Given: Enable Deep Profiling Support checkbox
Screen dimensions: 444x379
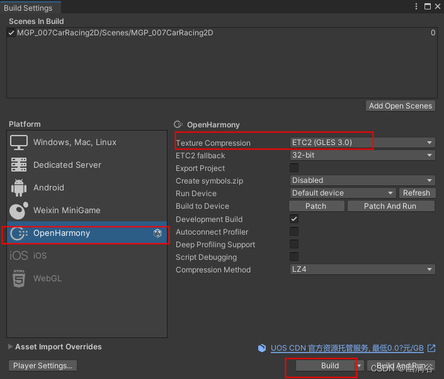Looking at the screenshot, I should pyautogui.click(x=294, y=244).
